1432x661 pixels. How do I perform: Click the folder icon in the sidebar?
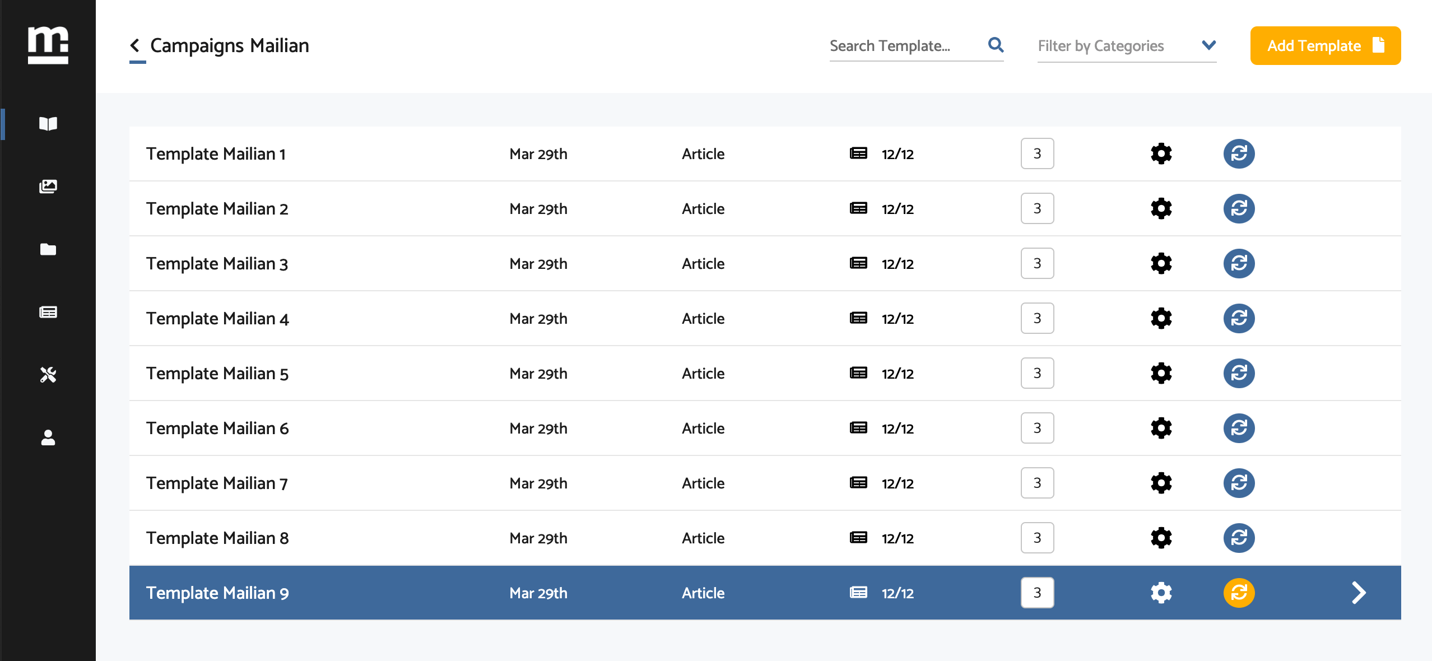[x=48, y=249]
